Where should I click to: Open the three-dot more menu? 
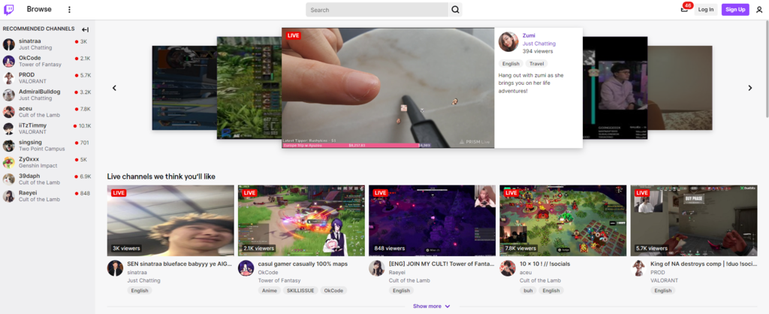[x=69, y=9]
